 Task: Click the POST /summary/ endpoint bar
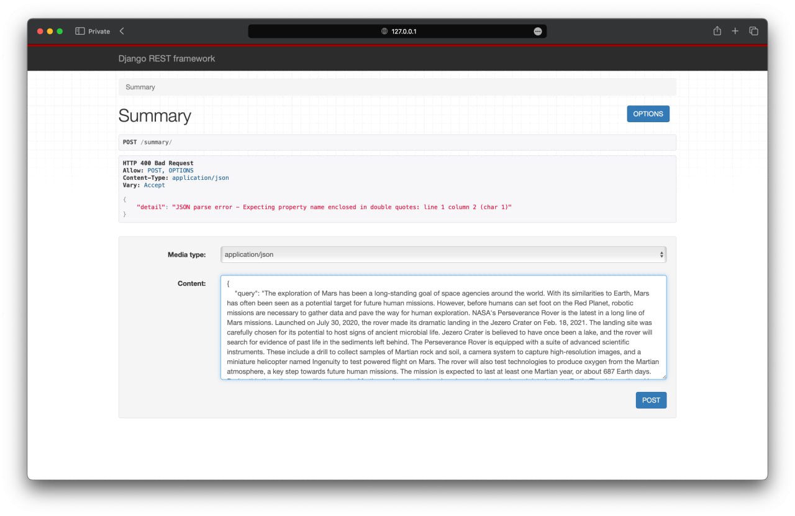[x=149, y=142]
